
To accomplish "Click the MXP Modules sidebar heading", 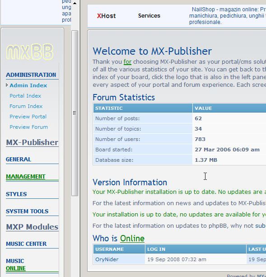I will point(32,227).
